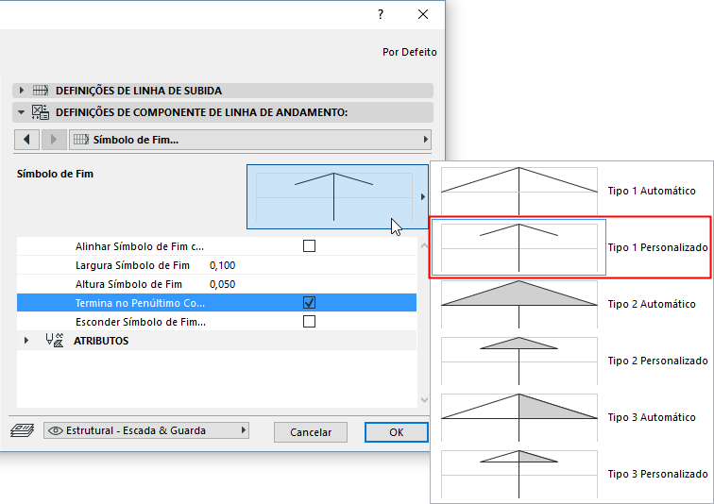Click the parameter list scroll up arrow
Viewport: 714px width, 504px height.
[x=424, y=245]
